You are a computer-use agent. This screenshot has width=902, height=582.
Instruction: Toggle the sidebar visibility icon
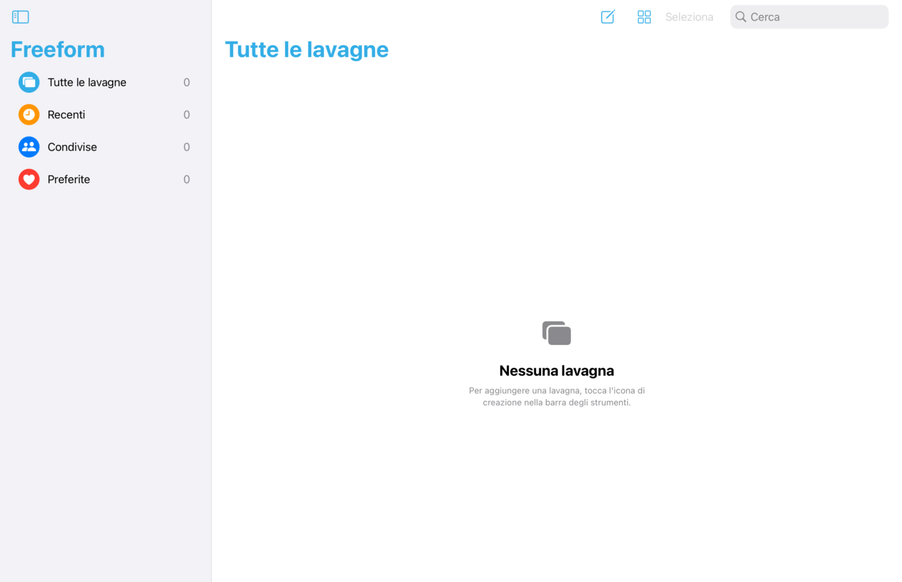[x=21, y=17]
